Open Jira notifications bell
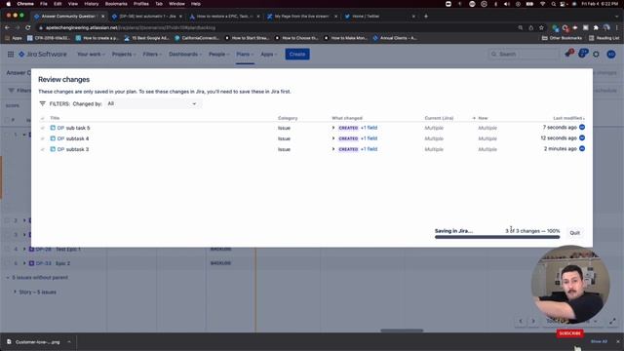The height and width of the screenshot is (351, 624). (568, 54)
